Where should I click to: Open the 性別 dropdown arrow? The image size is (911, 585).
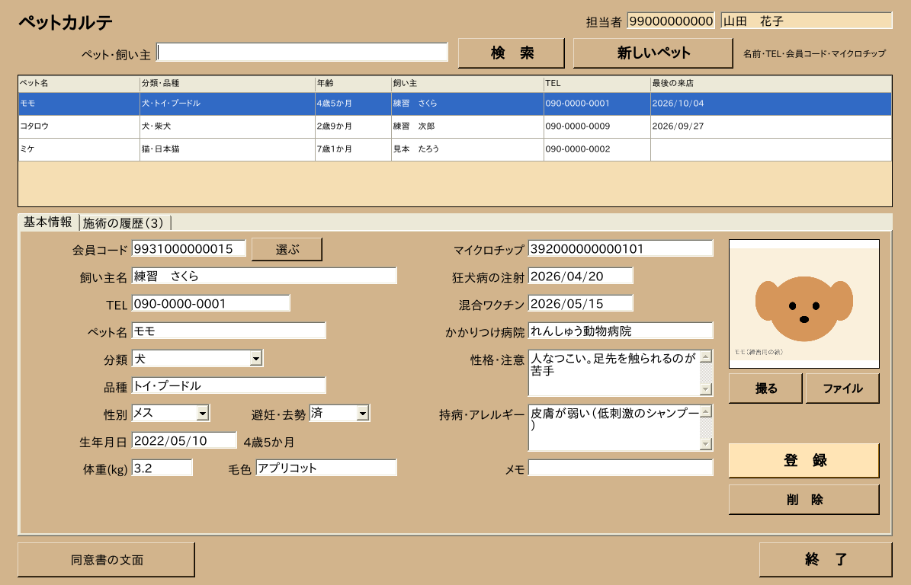(203, 413)
